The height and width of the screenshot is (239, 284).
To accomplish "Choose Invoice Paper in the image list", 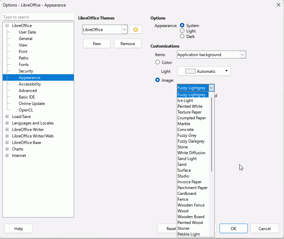I will coord(193,182).
